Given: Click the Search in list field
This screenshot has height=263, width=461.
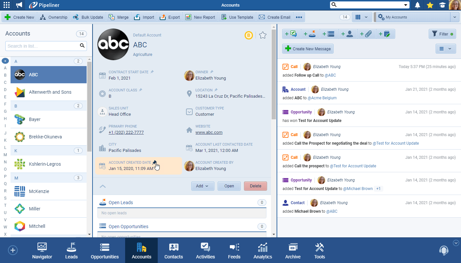Looking at the screenshot, I should click(42, 46).
